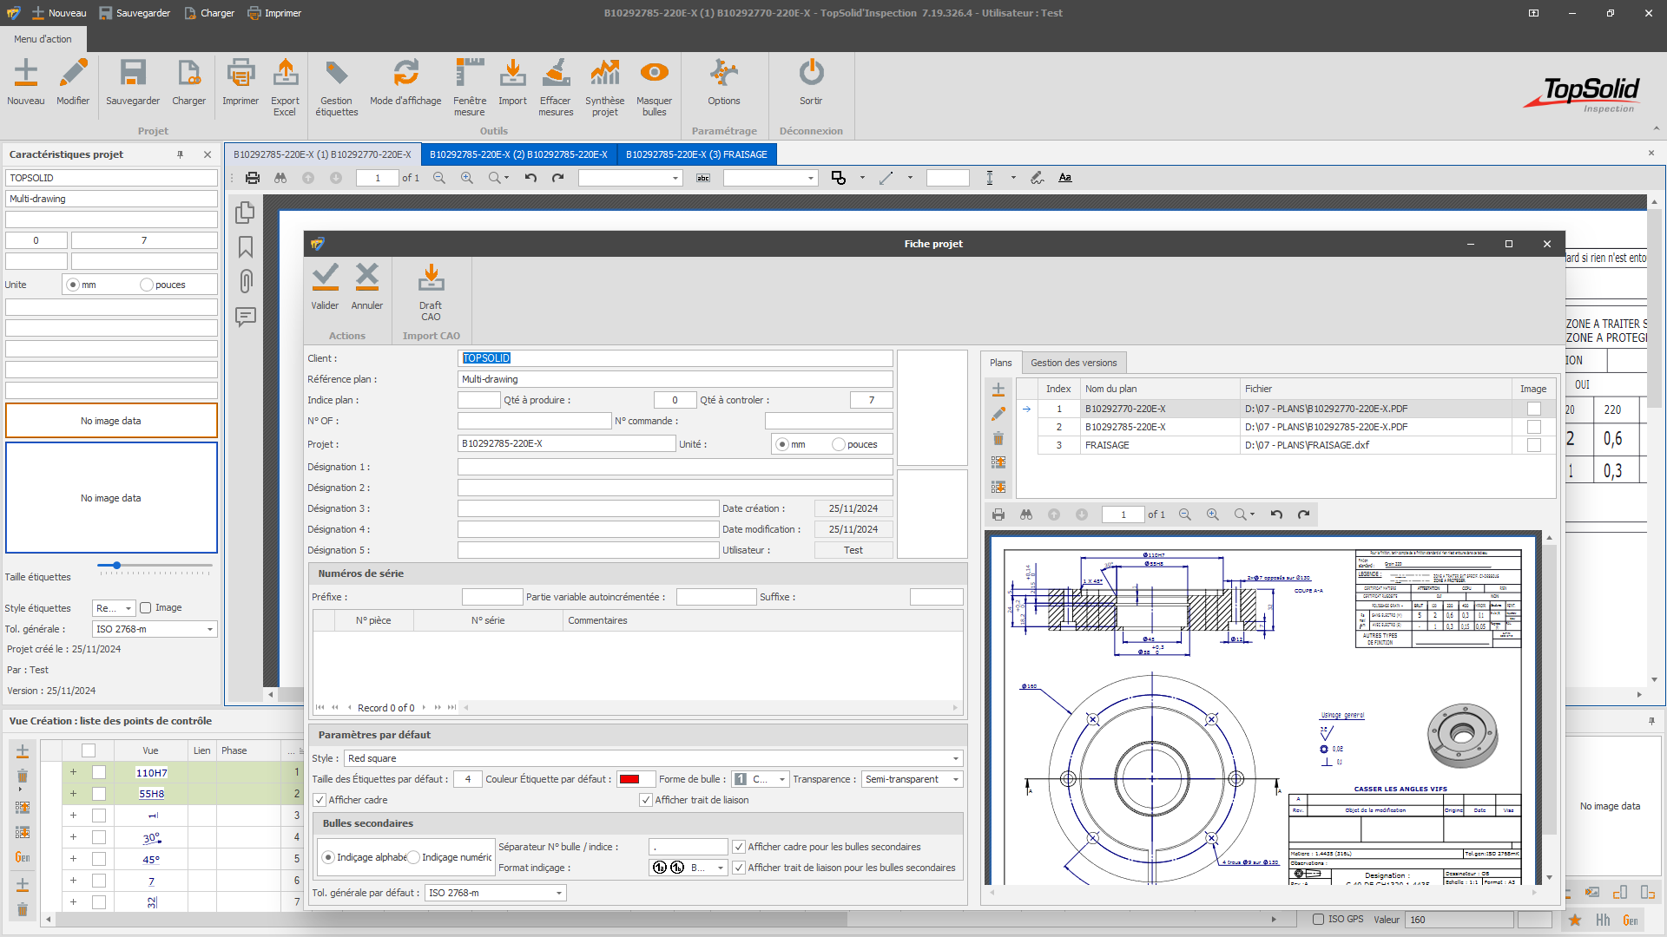The width and height of the screenshot is (1667, 937).
Task: Click Imprimer in title bar quick access
Action: click(274, 13)
